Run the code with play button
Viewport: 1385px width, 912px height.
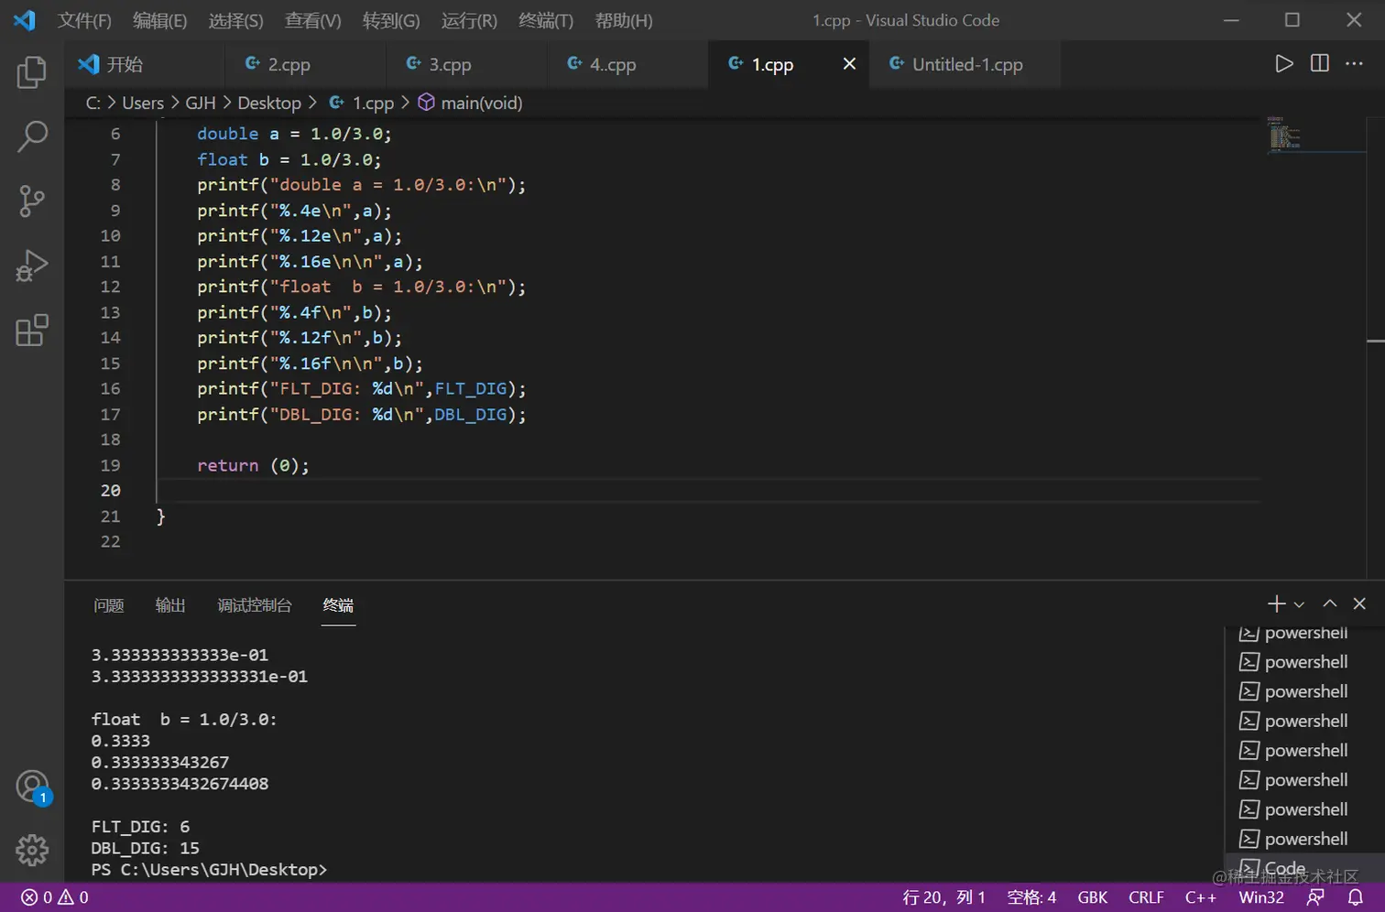click(x=1284, y=63)
